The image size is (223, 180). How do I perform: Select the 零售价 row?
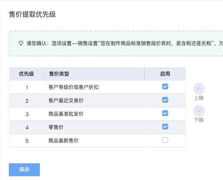97,127
